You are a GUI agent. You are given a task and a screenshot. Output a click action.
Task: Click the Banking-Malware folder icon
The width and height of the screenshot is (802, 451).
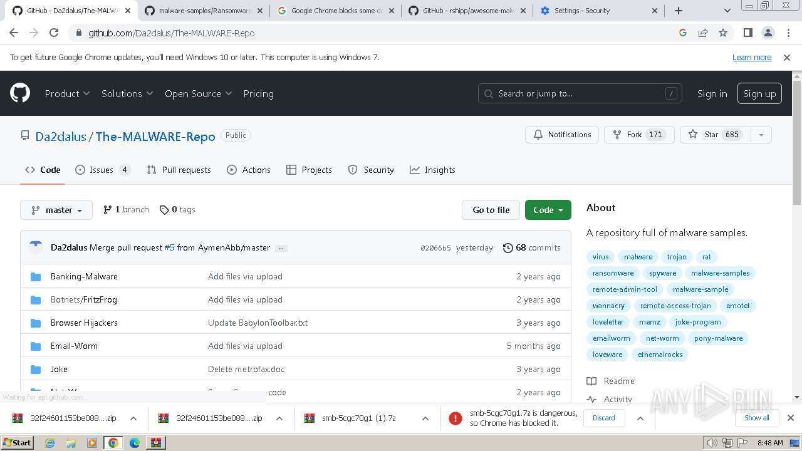click(36, 276)
